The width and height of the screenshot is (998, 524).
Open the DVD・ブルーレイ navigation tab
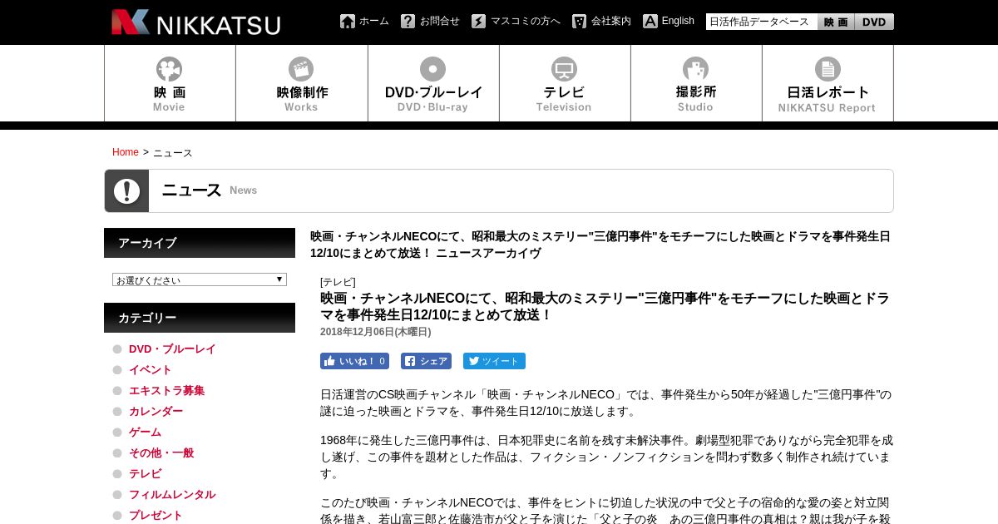[x=433, y=83]
